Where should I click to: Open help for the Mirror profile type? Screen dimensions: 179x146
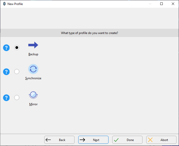click(6, 98)
